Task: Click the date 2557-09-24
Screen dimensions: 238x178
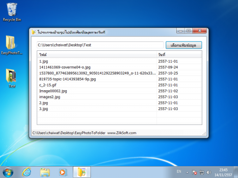Action: 168,67
